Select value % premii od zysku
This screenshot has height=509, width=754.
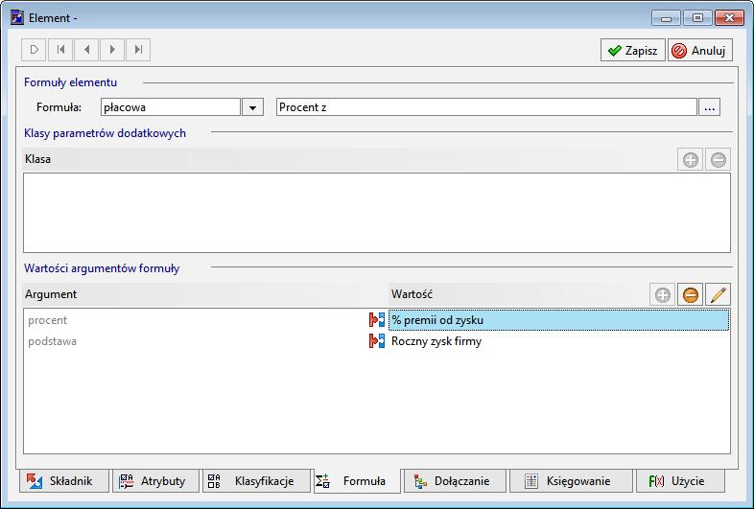[558, 320]
